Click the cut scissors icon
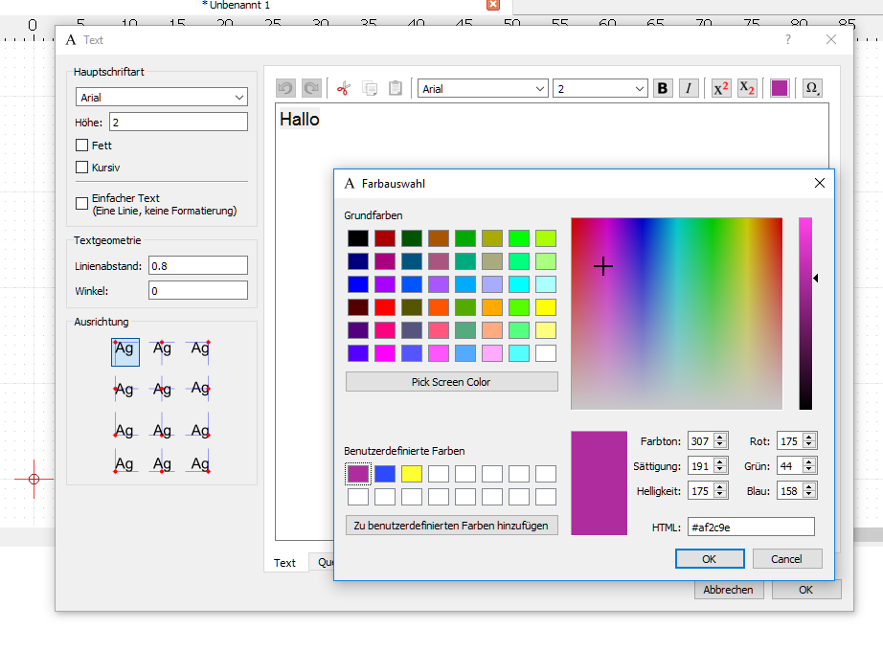 [344, 88]
